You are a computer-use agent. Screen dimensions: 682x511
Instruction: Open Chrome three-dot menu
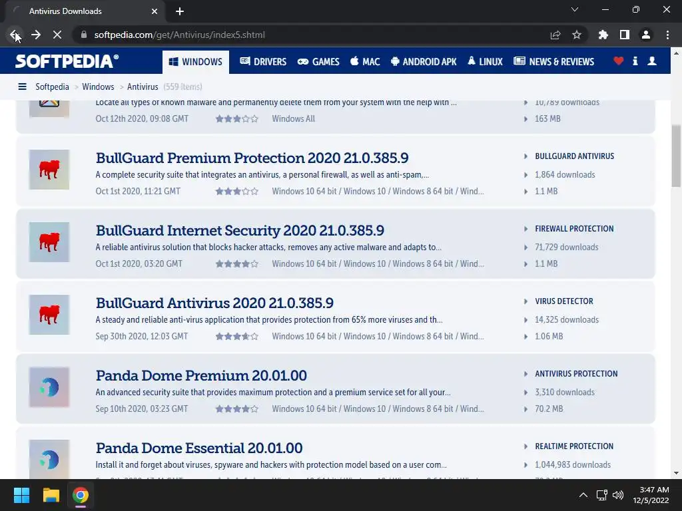(667, 35)
